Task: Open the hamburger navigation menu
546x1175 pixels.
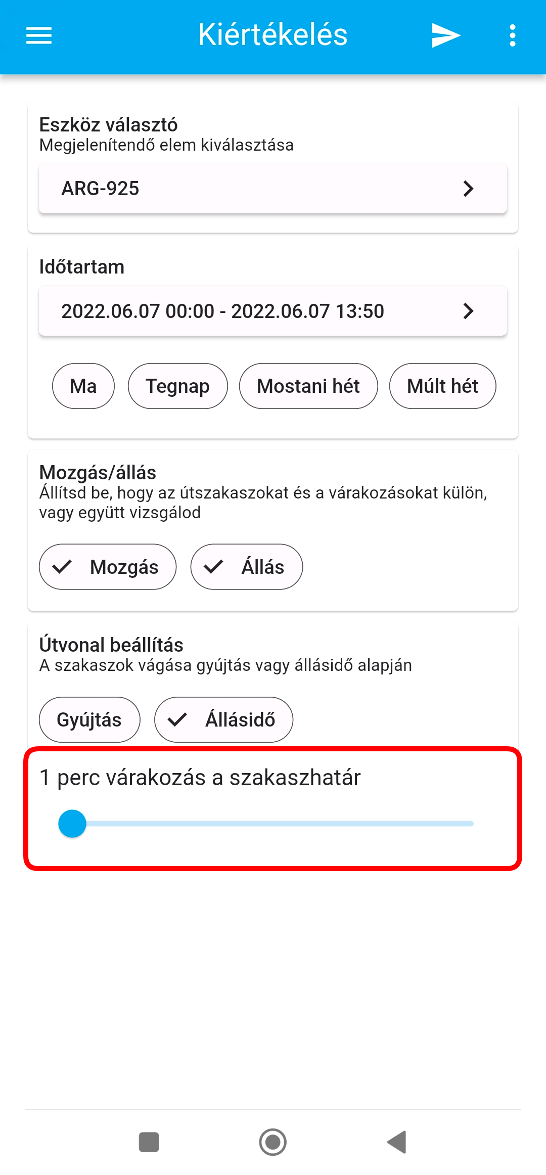Action: 39,35
